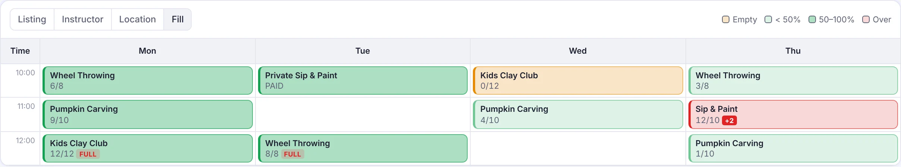This screenshot has width=901, height=167.
Task: Open Monday Pumpkin Carving 9/10 class
Action: point(148,114)
